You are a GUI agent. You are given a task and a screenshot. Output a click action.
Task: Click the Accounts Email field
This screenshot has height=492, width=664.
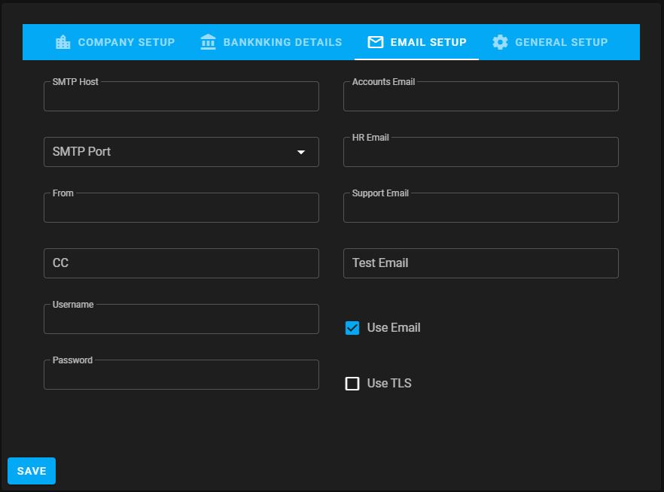[x=480, y=97]
